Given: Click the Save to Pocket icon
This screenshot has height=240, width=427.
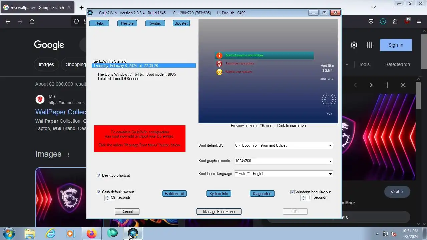Looking at the screenshot, I should tap(371, 22).
